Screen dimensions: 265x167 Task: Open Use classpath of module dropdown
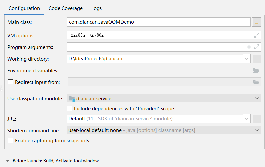pyautogui.click(x=256, y=99)
